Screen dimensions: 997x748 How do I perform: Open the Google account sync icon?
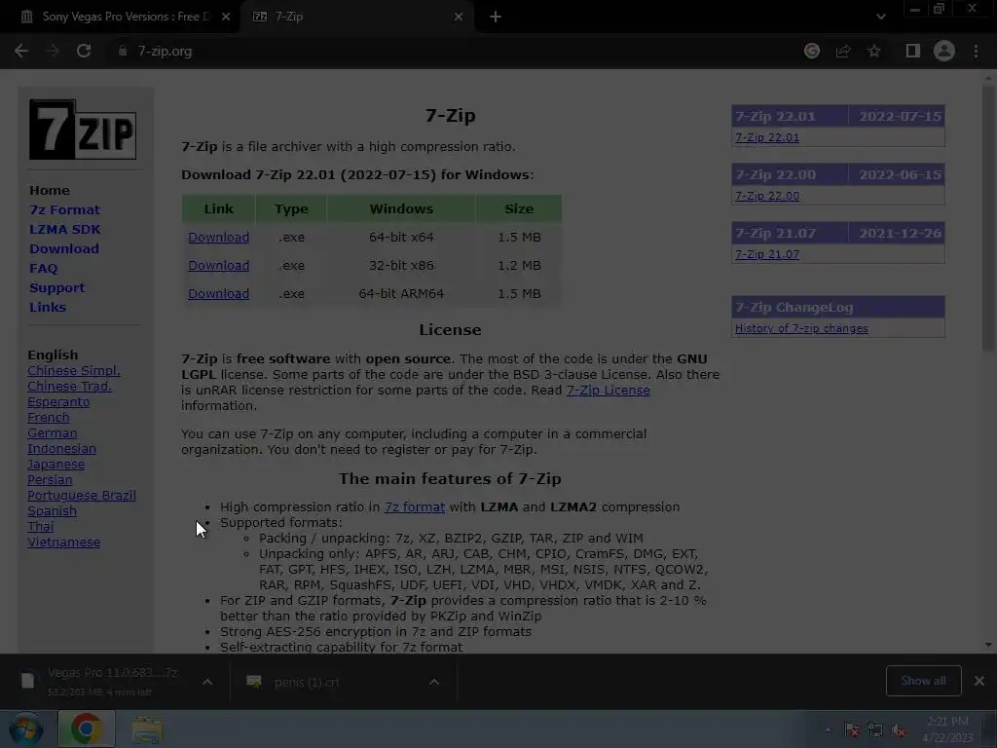(812, 51)
